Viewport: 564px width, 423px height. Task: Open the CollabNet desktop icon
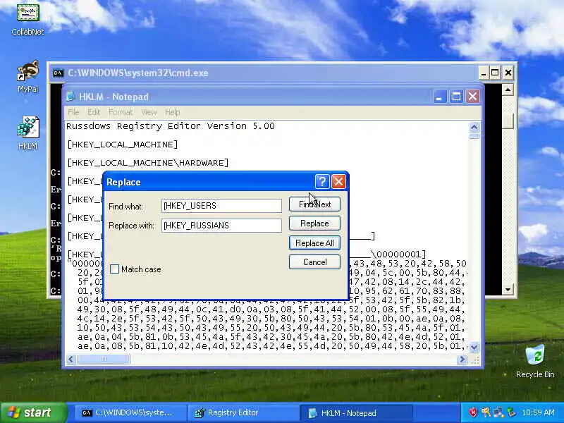click(28, 19)
